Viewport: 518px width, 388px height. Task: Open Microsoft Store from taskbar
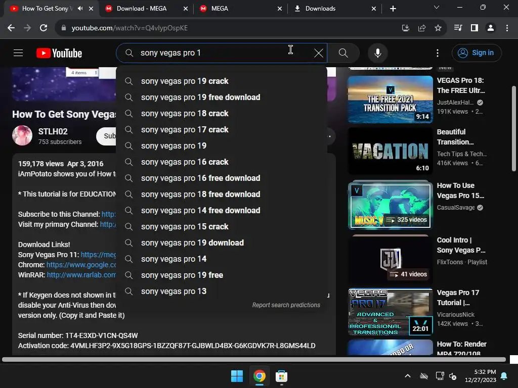281,376
